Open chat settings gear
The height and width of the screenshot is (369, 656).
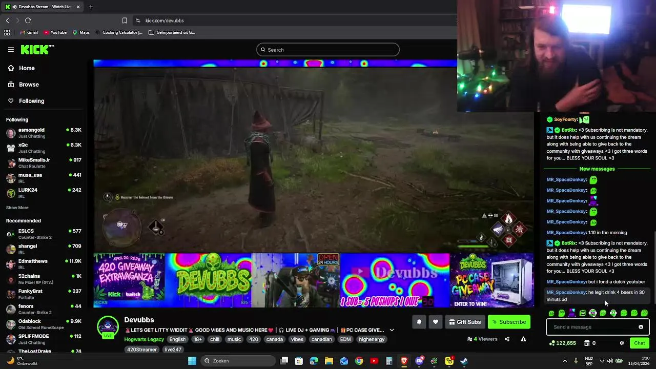coord(622,343)
